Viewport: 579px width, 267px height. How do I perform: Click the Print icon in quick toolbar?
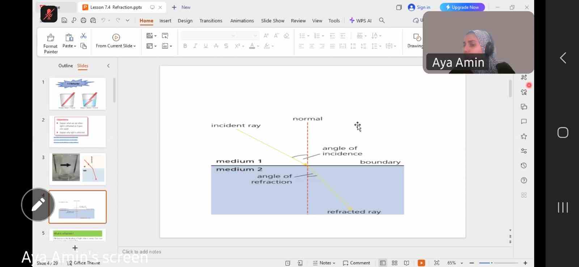coord(84,21)
